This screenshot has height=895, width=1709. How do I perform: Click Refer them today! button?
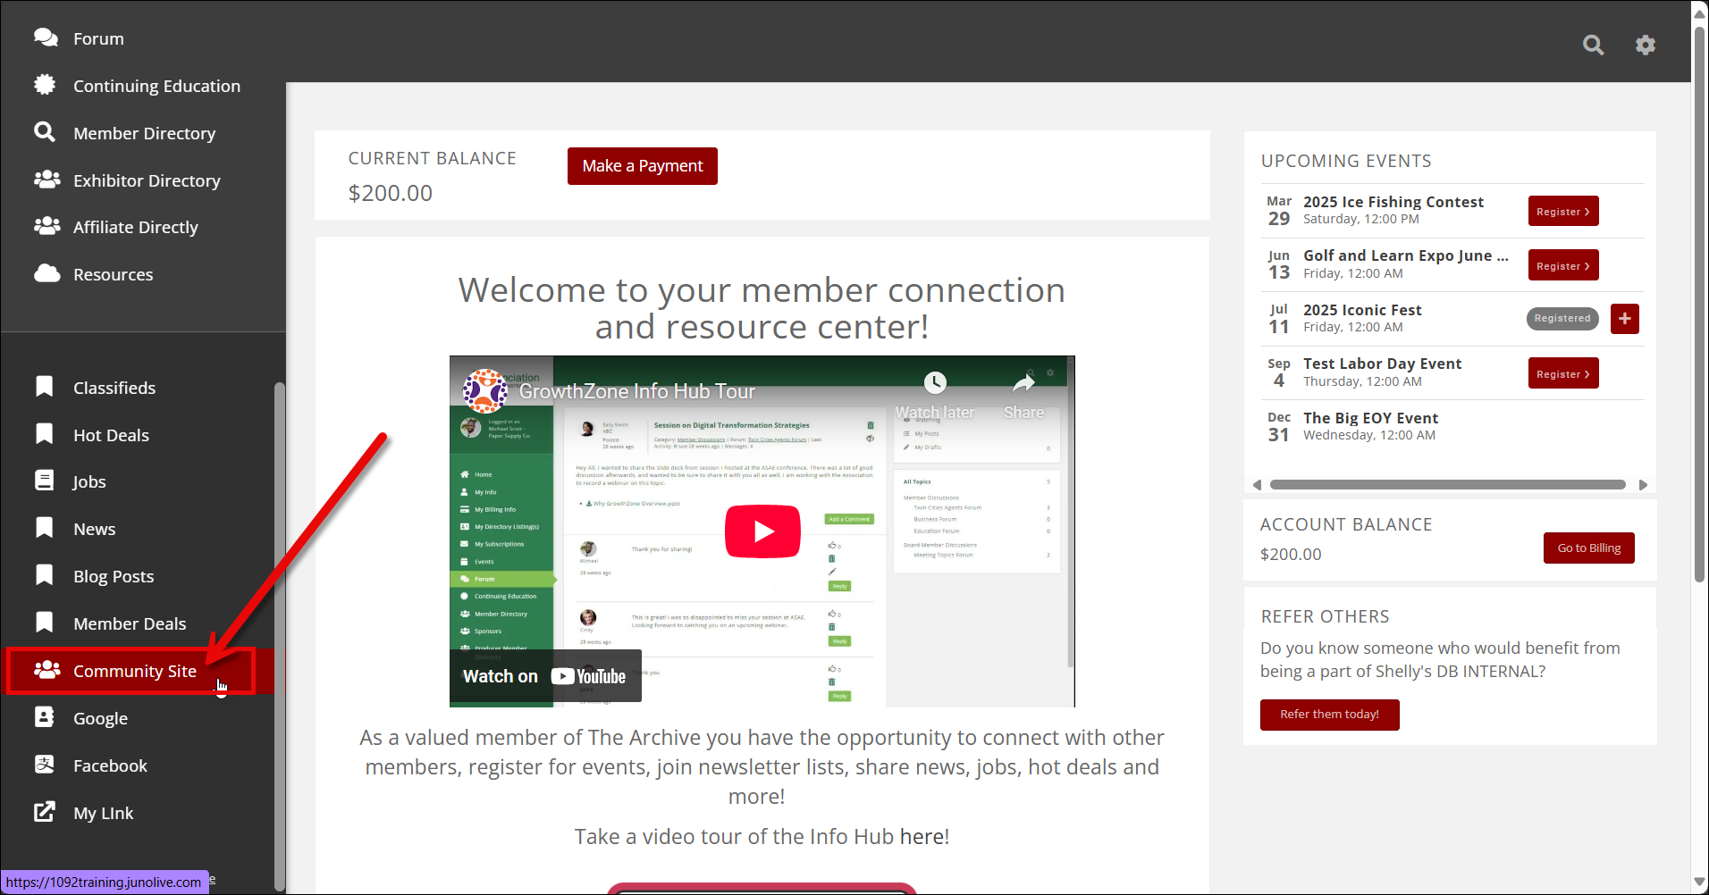(1329, 715)
